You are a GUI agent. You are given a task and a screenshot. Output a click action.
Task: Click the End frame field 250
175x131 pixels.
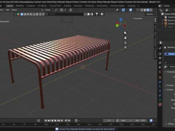(x=141, y=120)
